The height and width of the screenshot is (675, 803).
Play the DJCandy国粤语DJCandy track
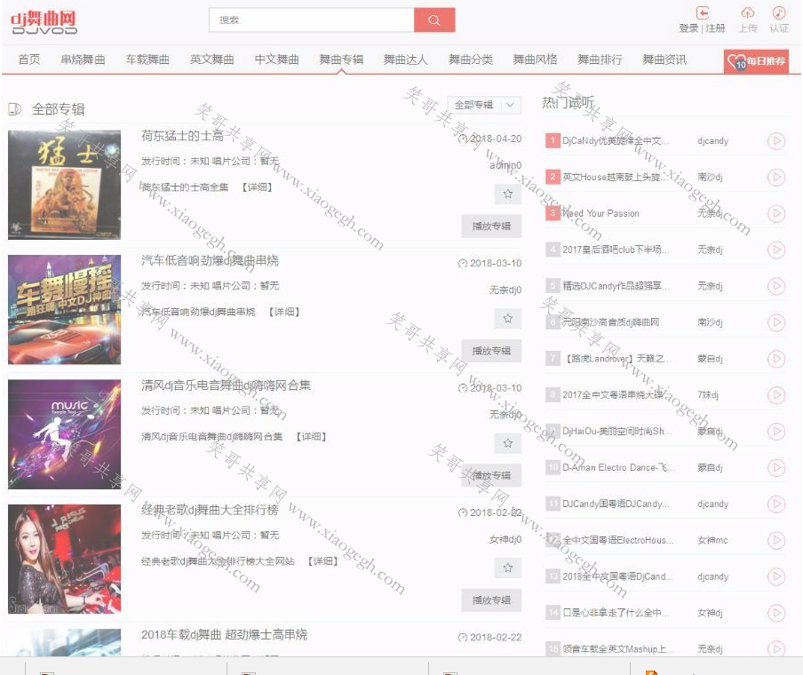click(776, 504)
